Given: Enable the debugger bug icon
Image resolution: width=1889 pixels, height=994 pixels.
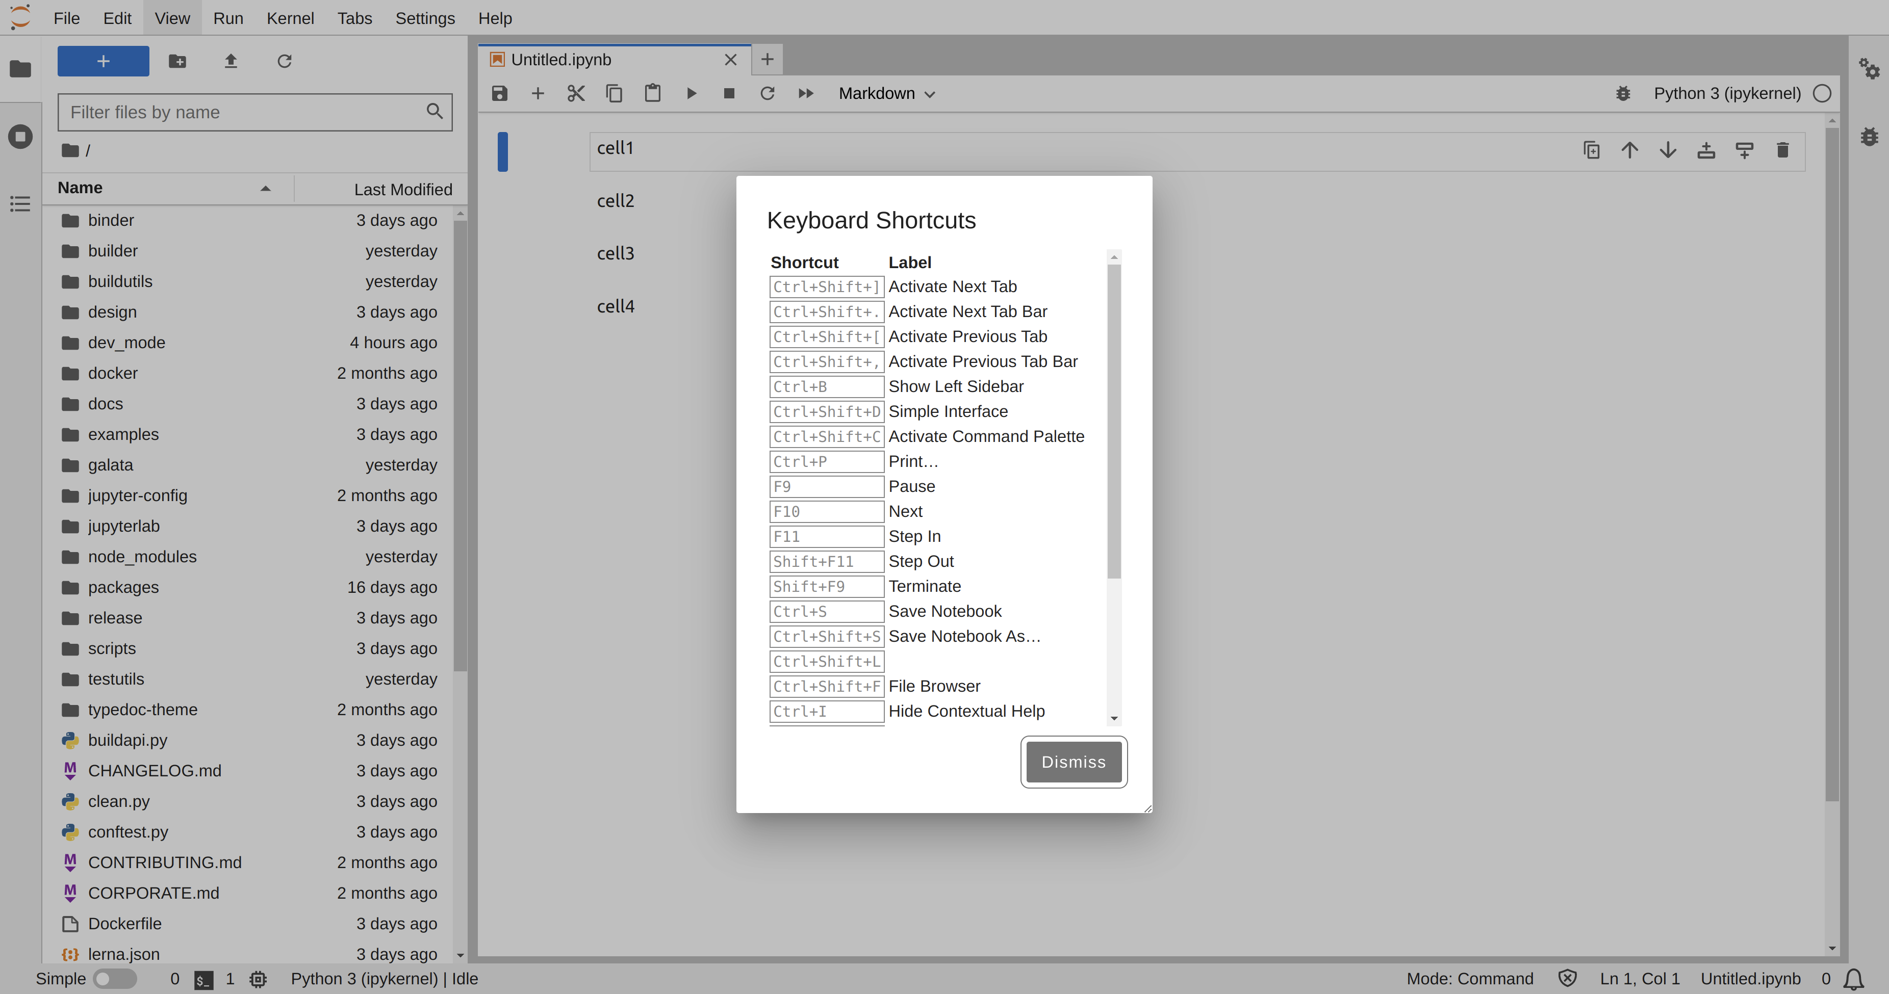Looking at the screenshot, I should tap(1623, 93).
